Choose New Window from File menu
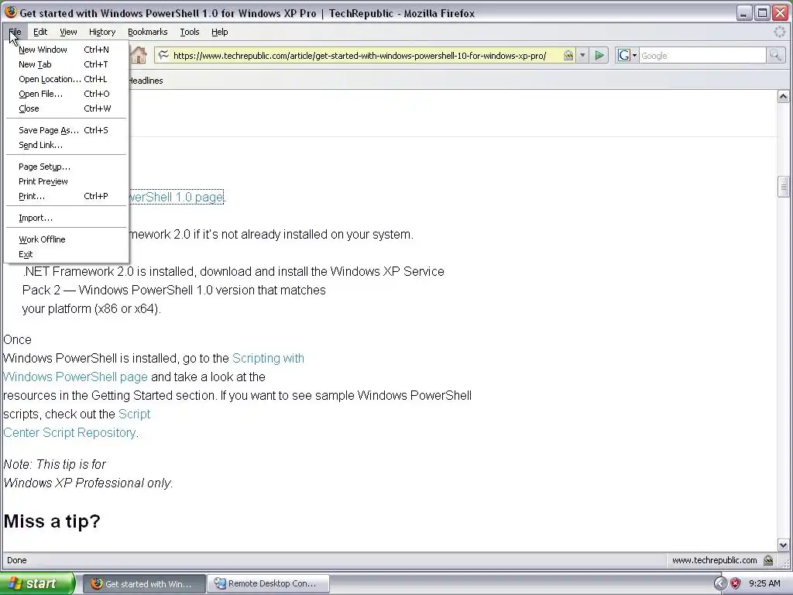793x595 pixels. coord(67,50)
